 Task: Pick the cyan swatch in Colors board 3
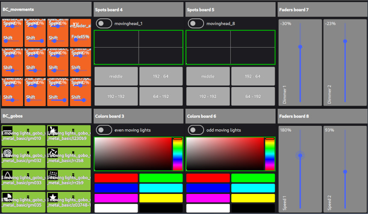[x=161, y=188]
